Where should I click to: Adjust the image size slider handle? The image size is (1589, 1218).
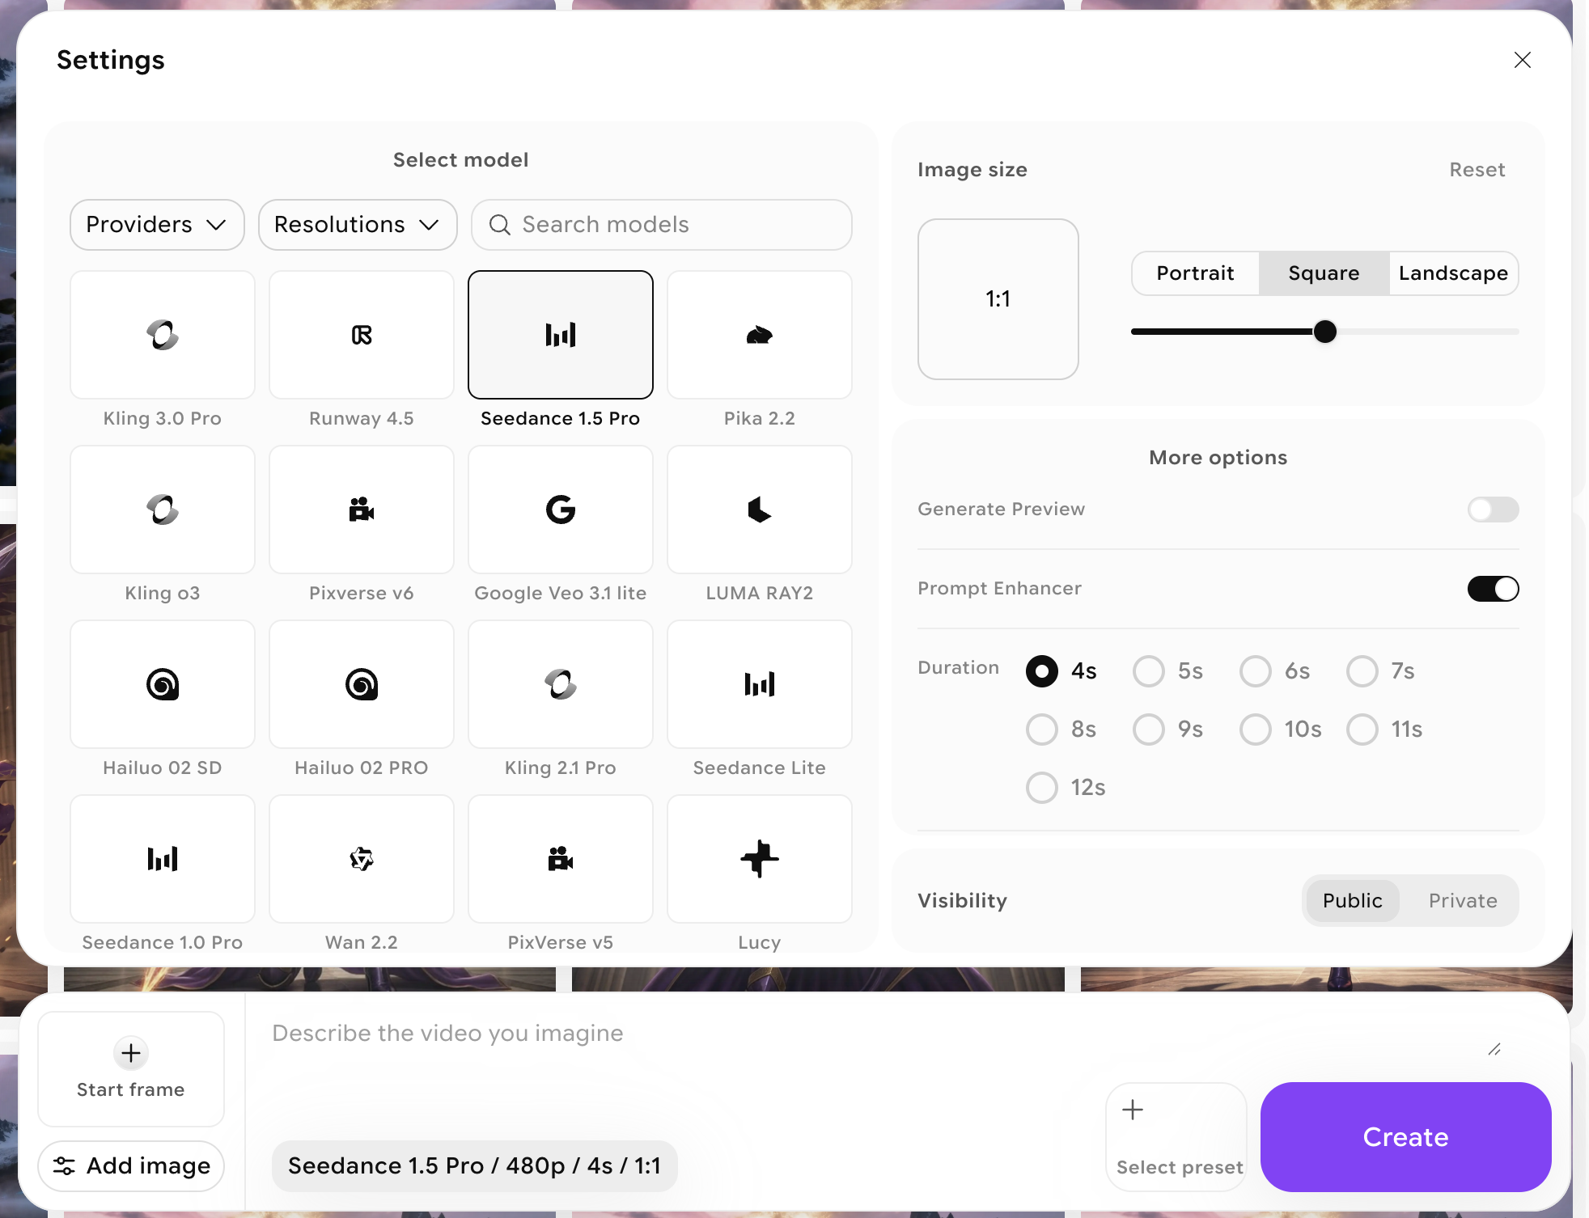point(1325,332)
